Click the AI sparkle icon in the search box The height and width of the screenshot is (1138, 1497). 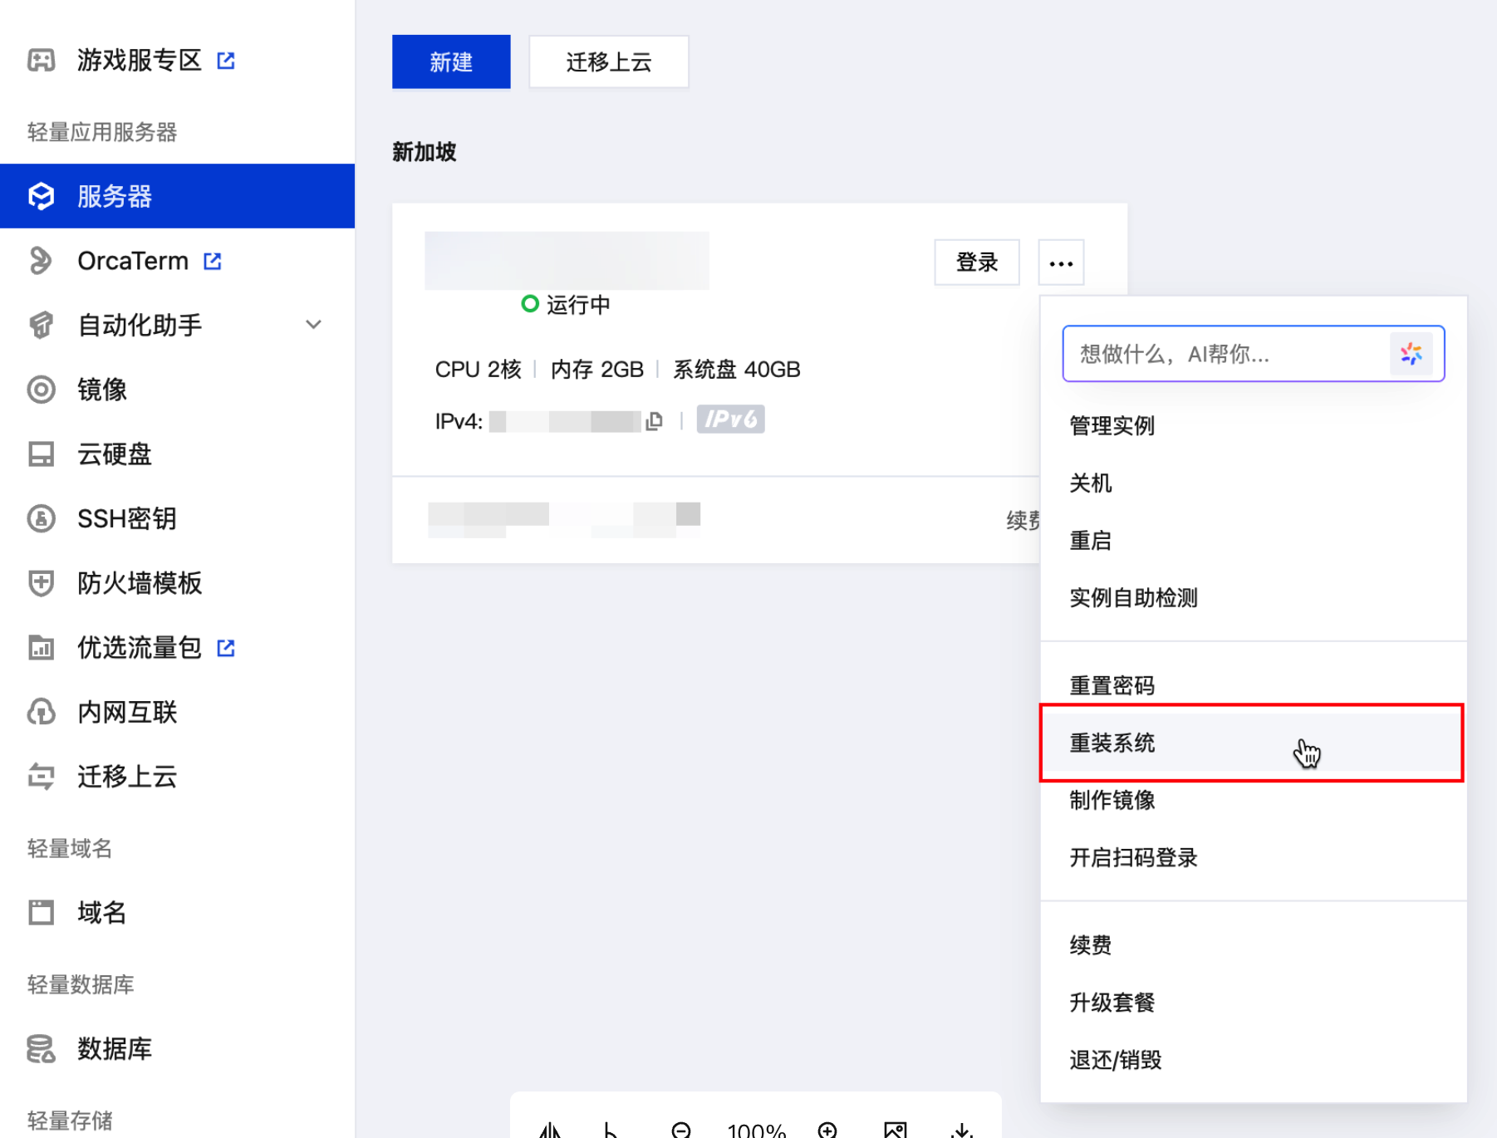(1411, 354)
